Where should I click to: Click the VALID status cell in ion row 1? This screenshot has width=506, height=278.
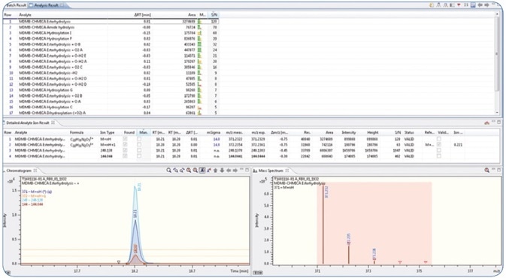click(409, 139)
